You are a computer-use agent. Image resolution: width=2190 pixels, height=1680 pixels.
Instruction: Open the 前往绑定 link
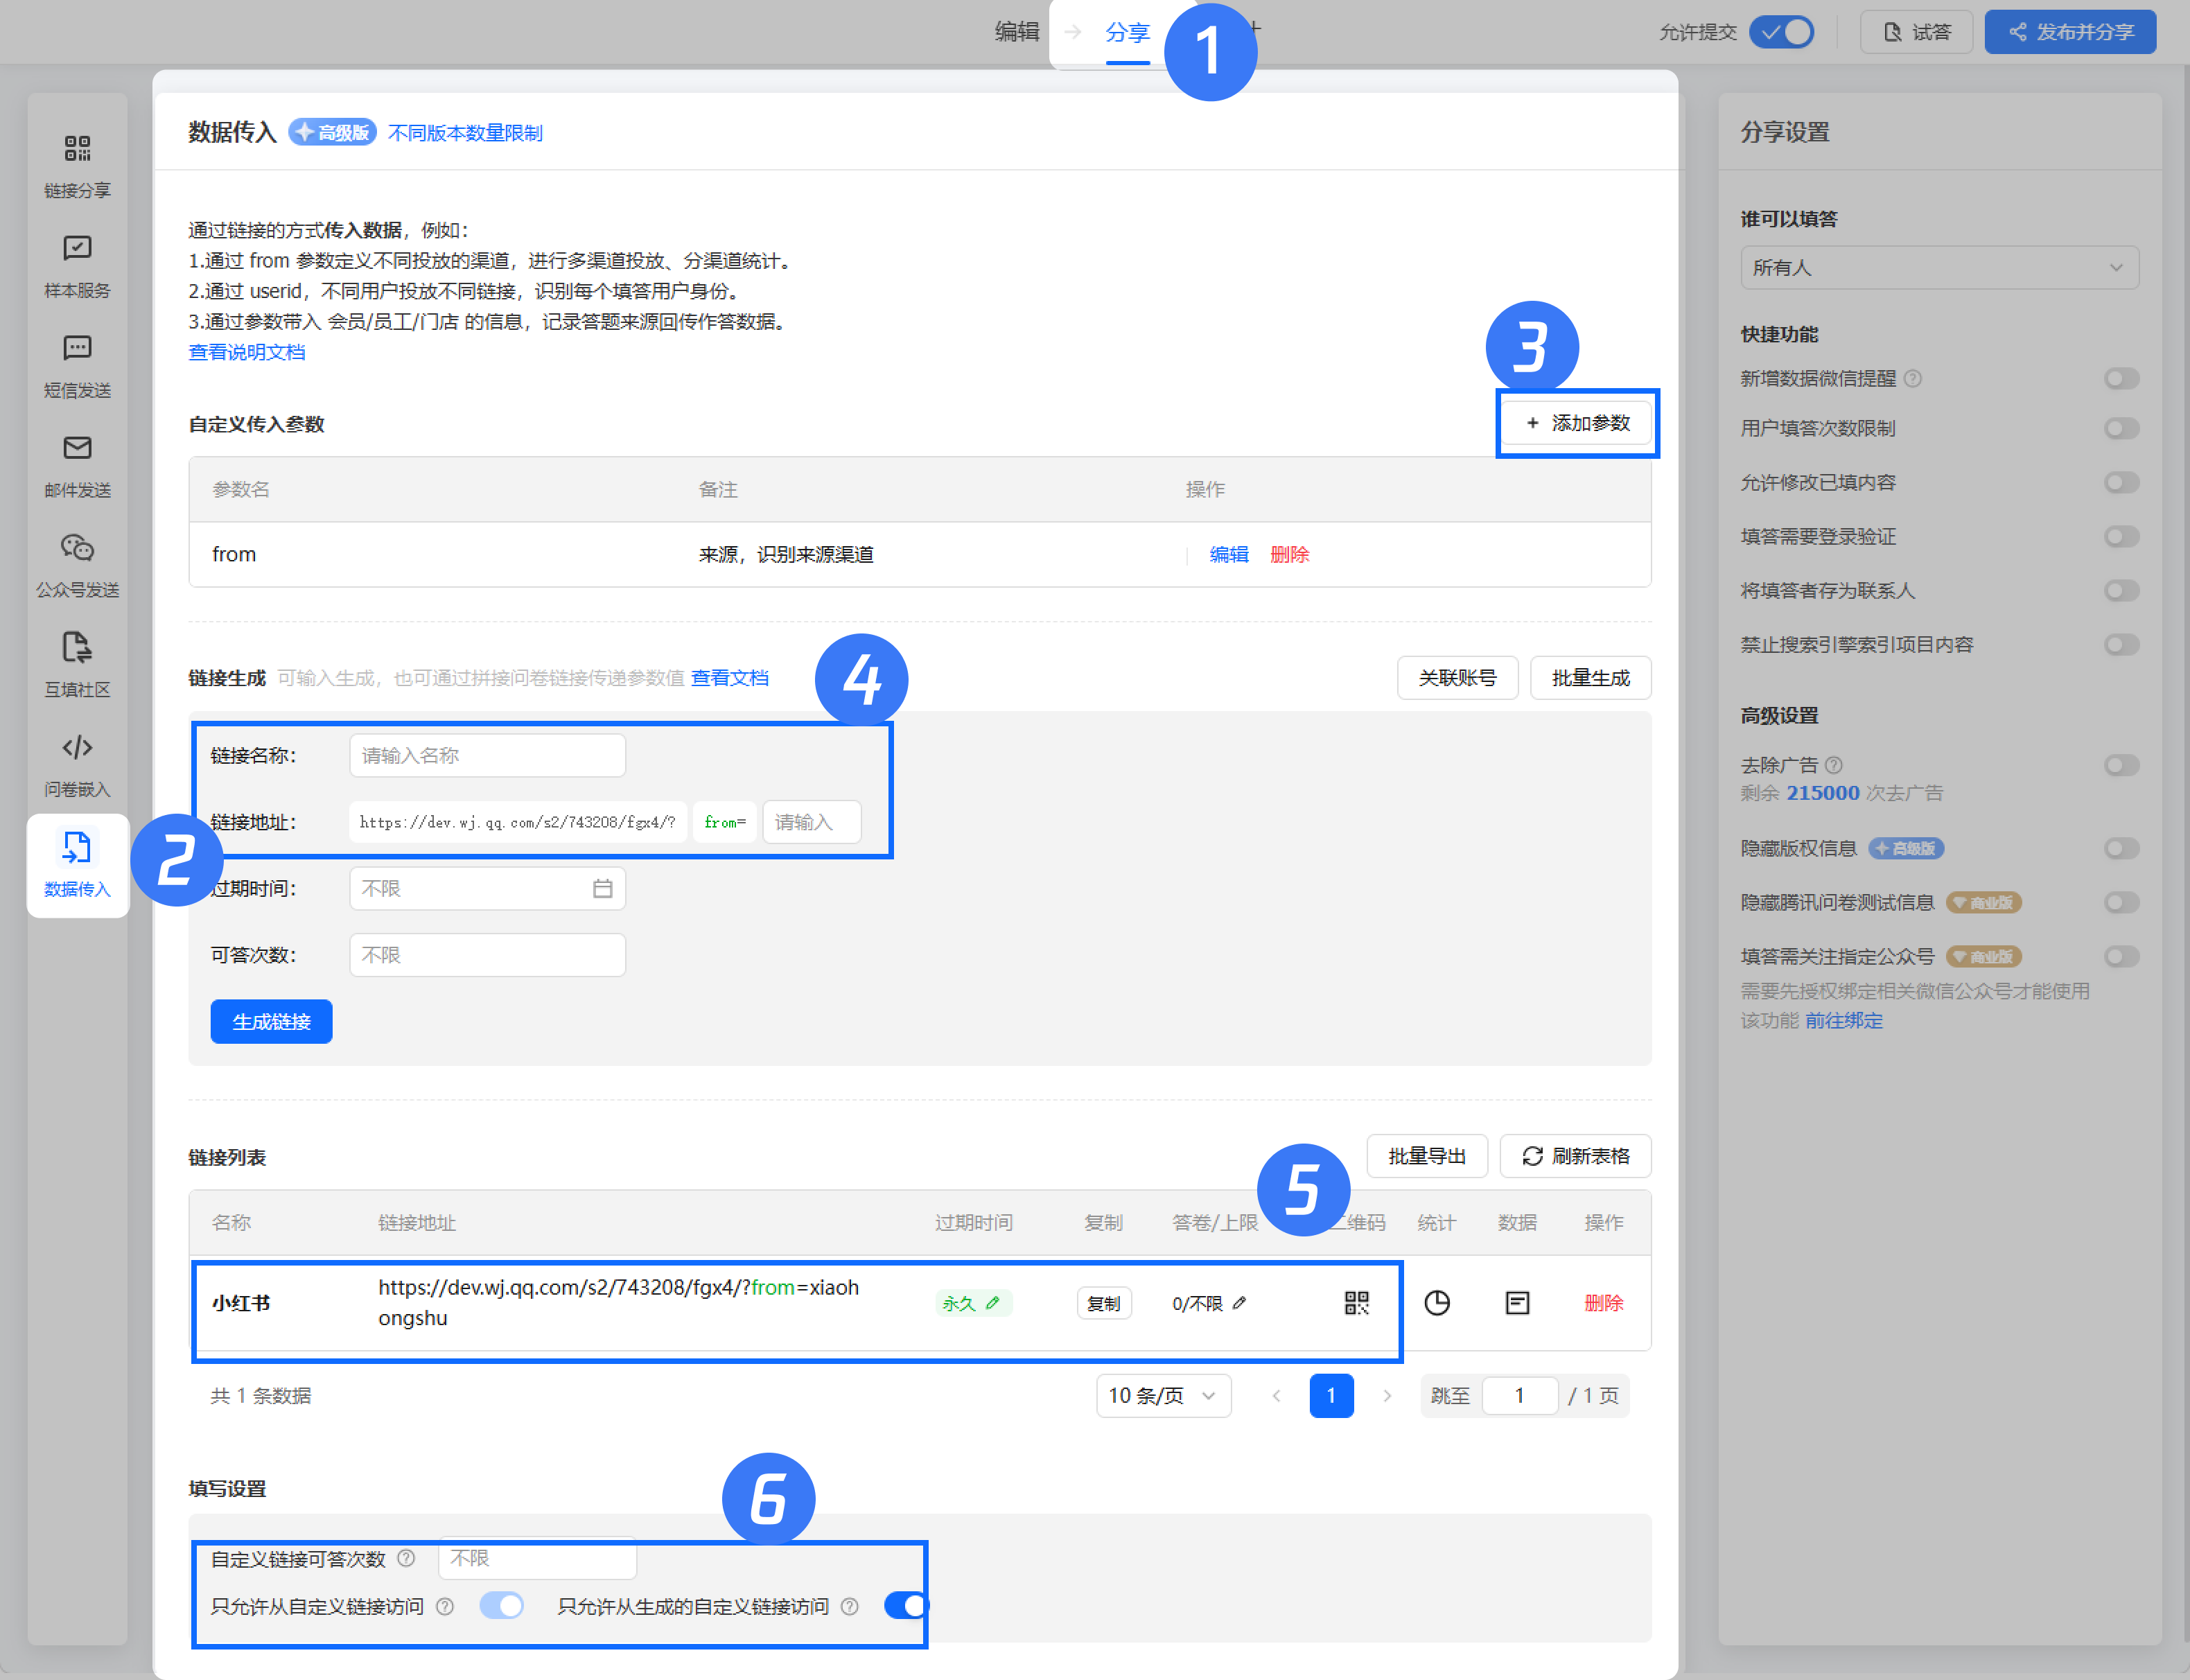1843,1020
